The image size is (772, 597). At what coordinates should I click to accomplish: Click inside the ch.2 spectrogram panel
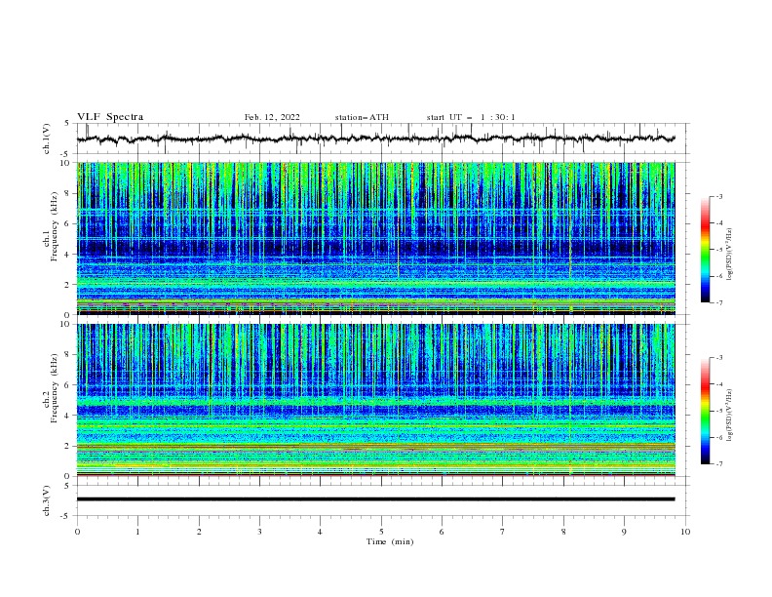coord(375,400)
